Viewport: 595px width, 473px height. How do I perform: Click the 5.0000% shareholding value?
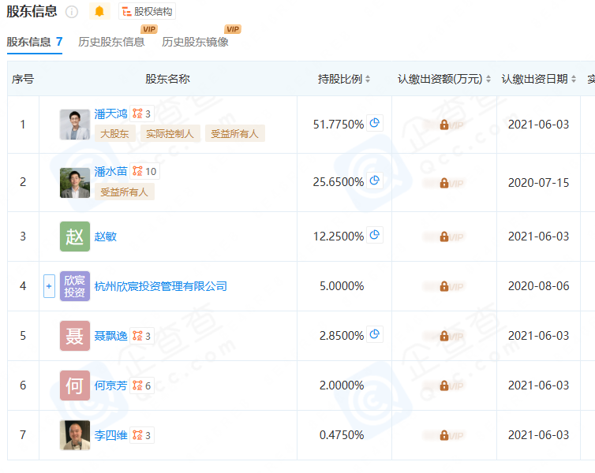point(342,286)
